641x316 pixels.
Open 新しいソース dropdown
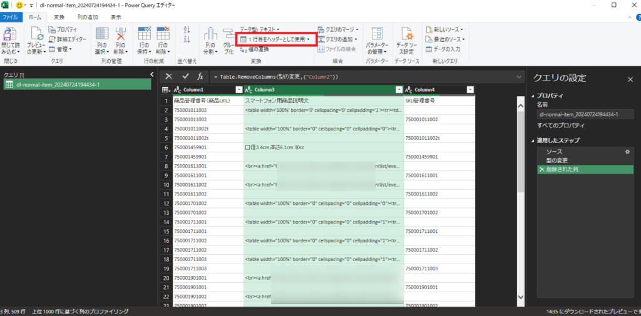pos(444,29)
